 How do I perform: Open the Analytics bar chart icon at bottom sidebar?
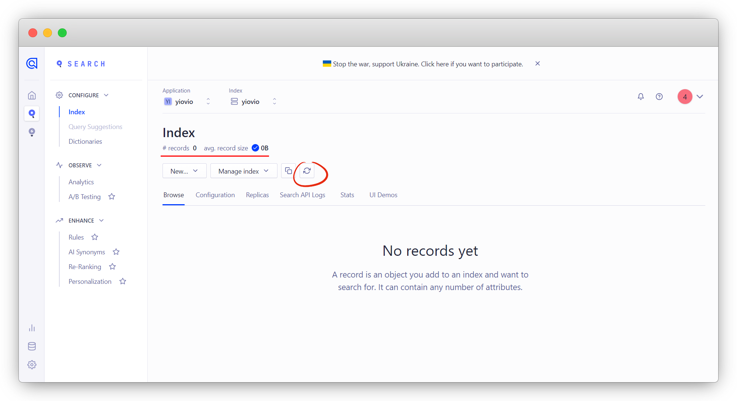[x=32, y=328]
